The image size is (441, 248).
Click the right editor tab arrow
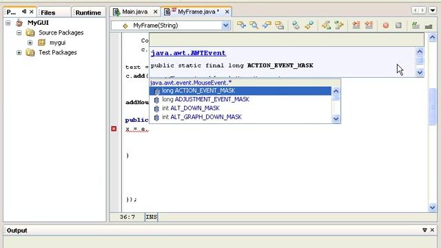422,11
